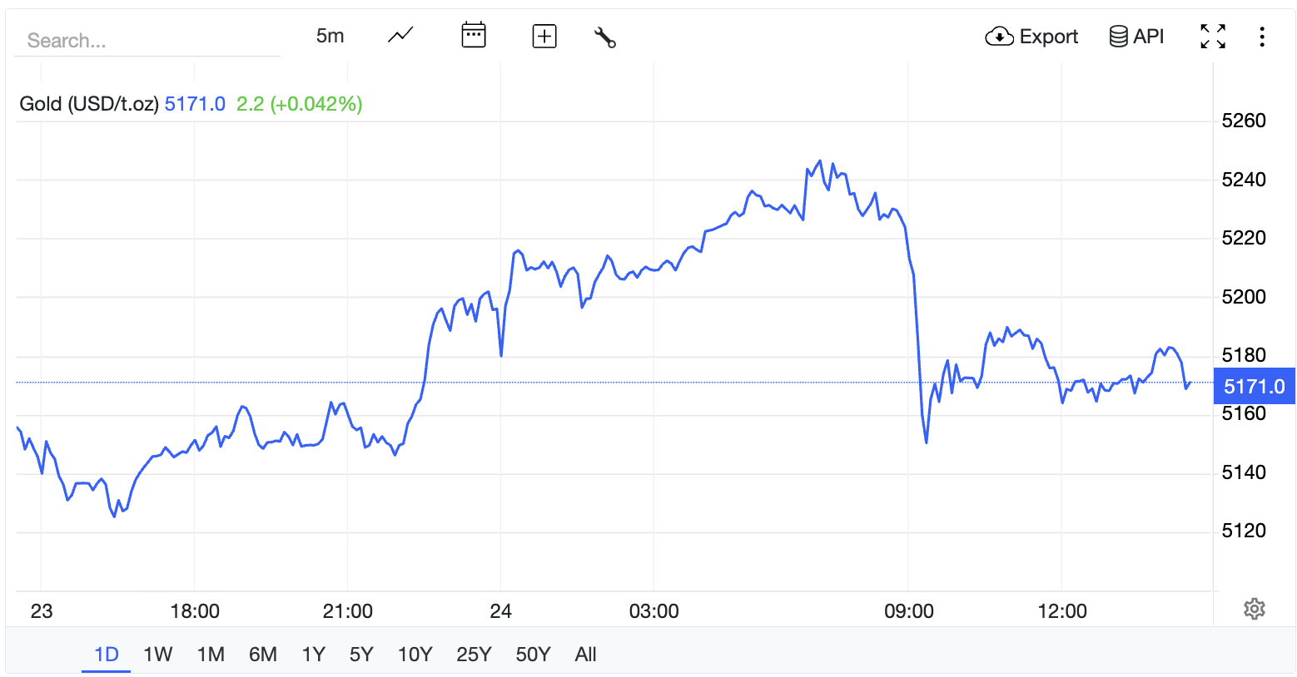Open the wrench tools icon

click(x=605, y=37)
